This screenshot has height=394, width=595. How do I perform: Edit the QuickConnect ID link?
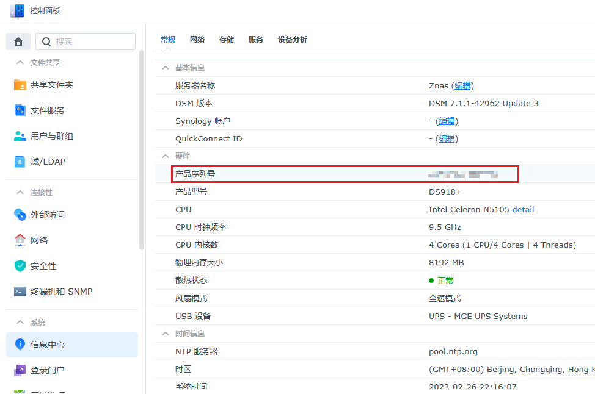click(447, 139)
